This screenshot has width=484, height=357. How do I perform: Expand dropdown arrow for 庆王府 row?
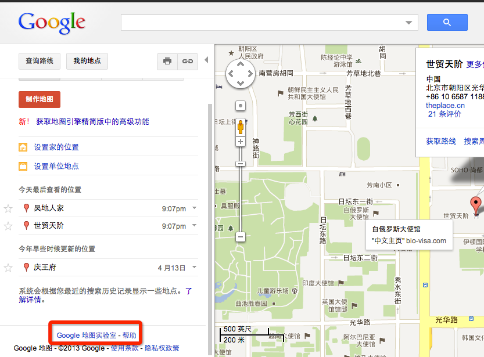click(194, 267)
